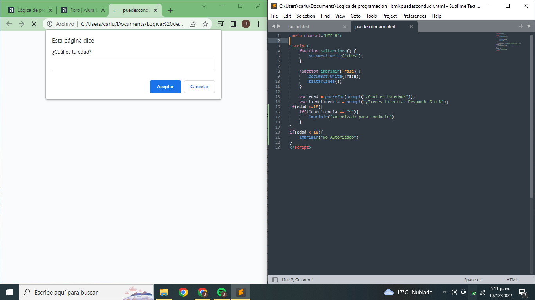Open the site information icon next to Archivo
The width and height of the screenshot is (535, 300).
click(50, 24)
